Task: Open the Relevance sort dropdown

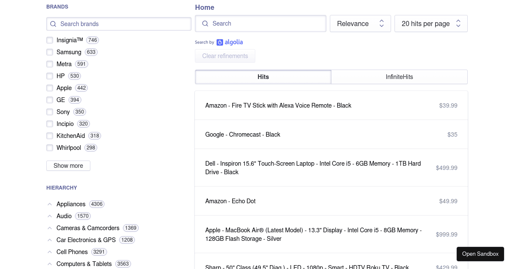Action: coord(360,23)
